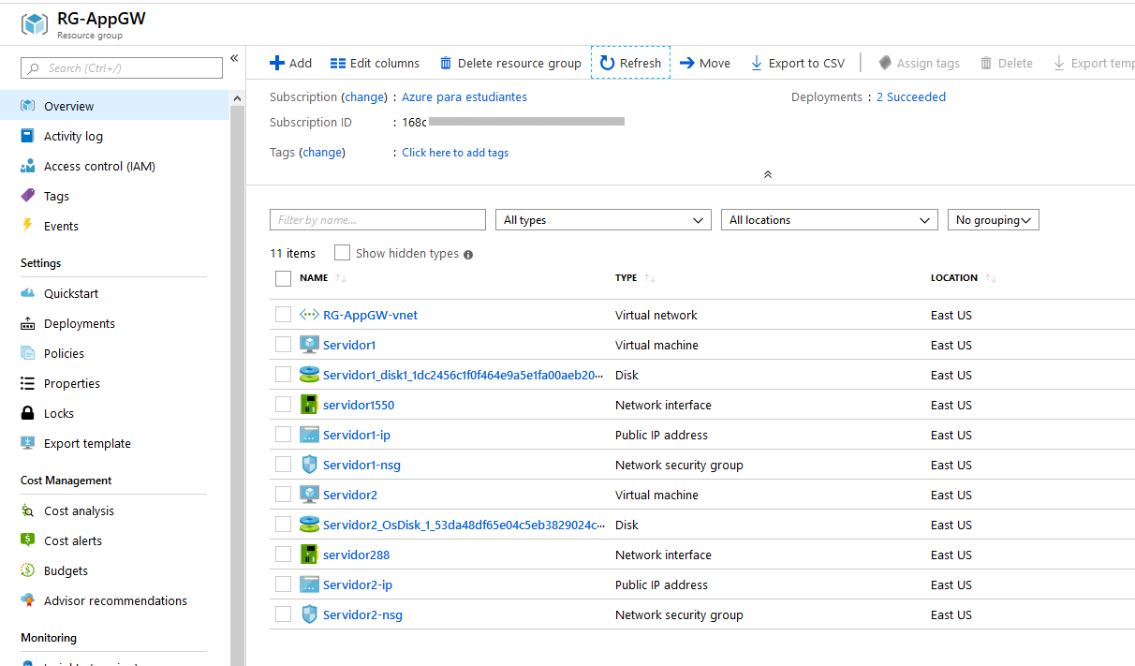This screenshot has width=1135, height=666.
Task: Click the Deployments icon in sidebar
Action: point(28,323)
